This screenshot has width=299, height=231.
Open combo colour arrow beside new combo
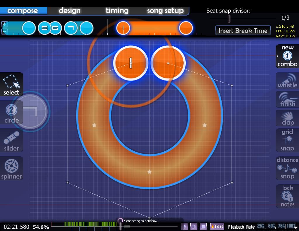277,56
